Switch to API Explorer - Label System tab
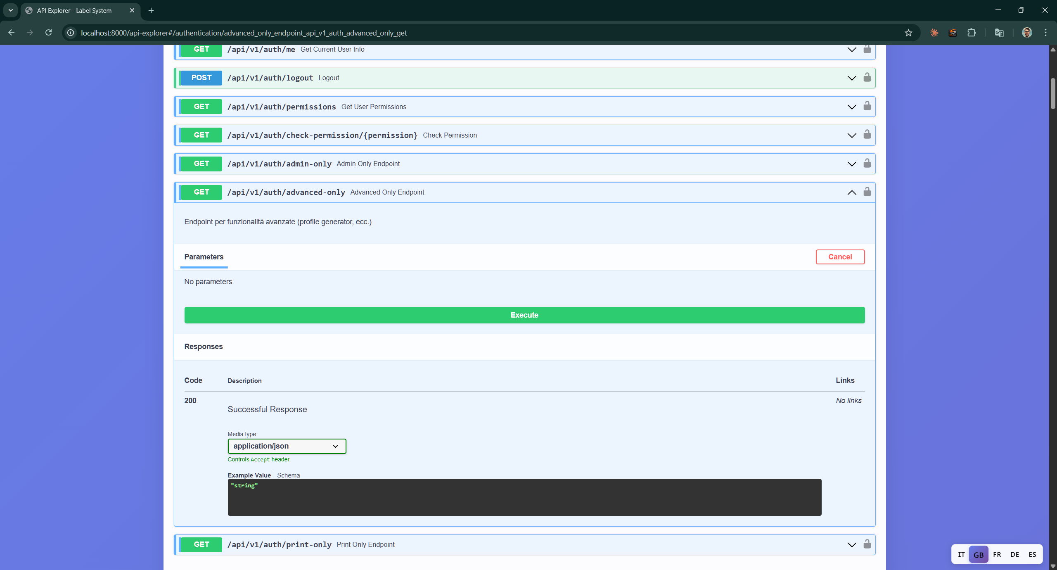 [80, 10]
